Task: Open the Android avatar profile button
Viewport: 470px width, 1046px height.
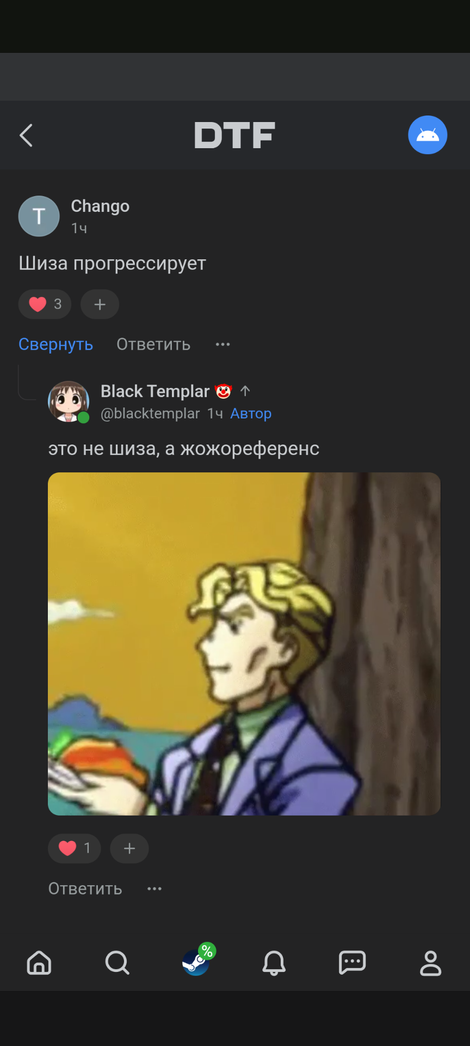Action: click(428, 135)
